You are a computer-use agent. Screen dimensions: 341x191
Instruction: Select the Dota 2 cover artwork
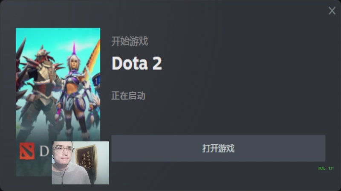point(58,102)
